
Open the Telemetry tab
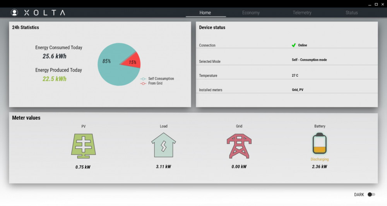point(302,13)
